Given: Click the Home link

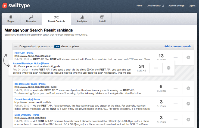Looking at the screenshot, I should (x=139, y=6).
